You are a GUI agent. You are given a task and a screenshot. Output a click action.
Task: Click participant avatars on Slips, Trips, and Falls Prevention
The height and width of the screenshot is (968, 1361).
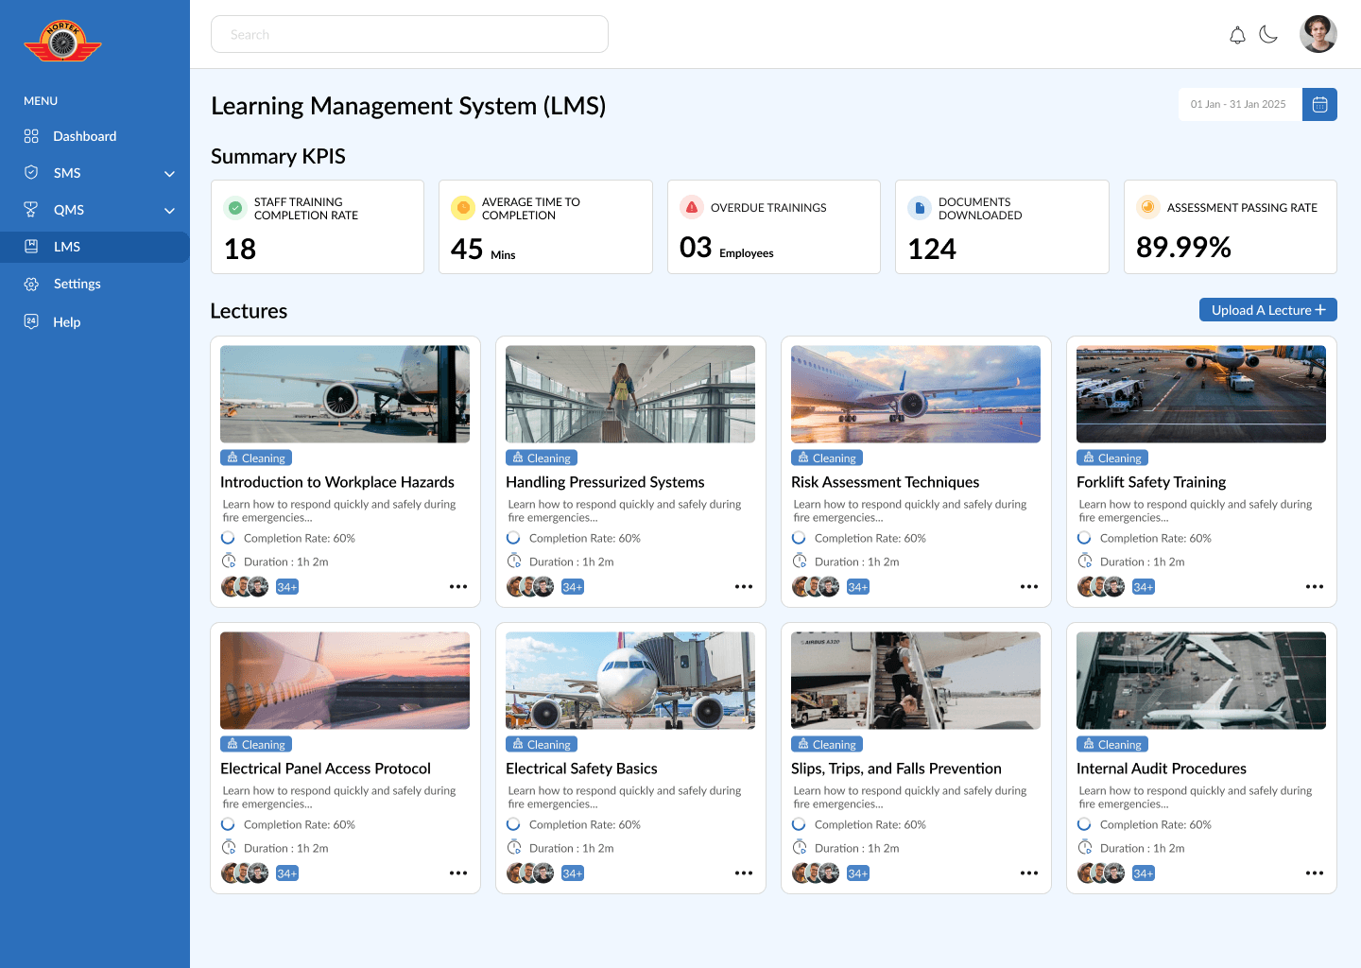[x=816, y=873]
